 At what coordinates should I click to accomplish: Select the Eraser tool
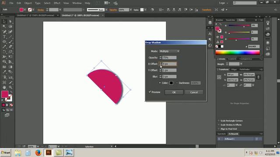(10, 47)
